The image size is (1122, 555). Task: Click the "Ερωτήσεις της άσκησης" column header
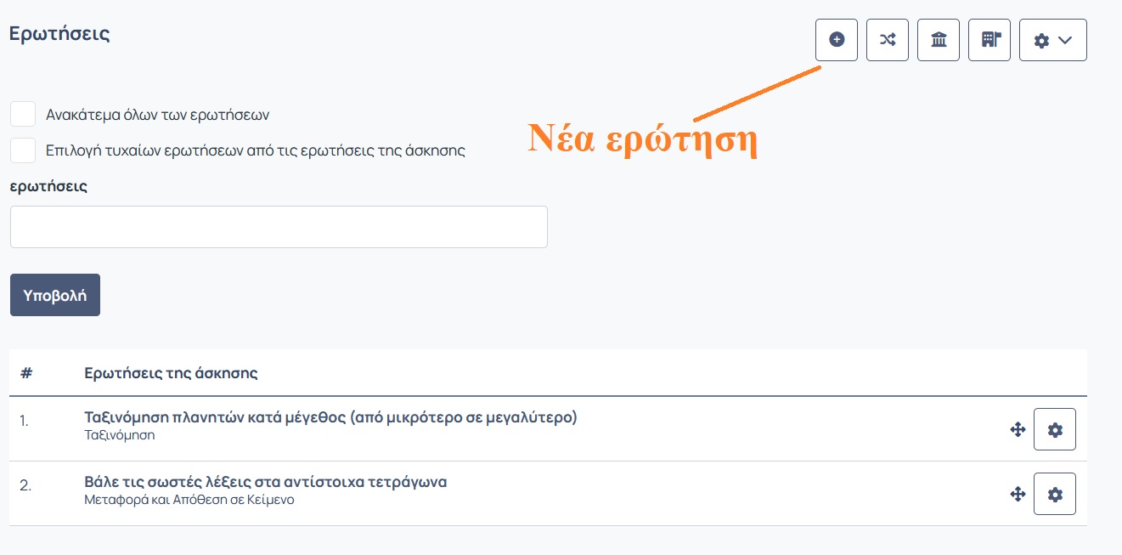[x=172, y=373]
